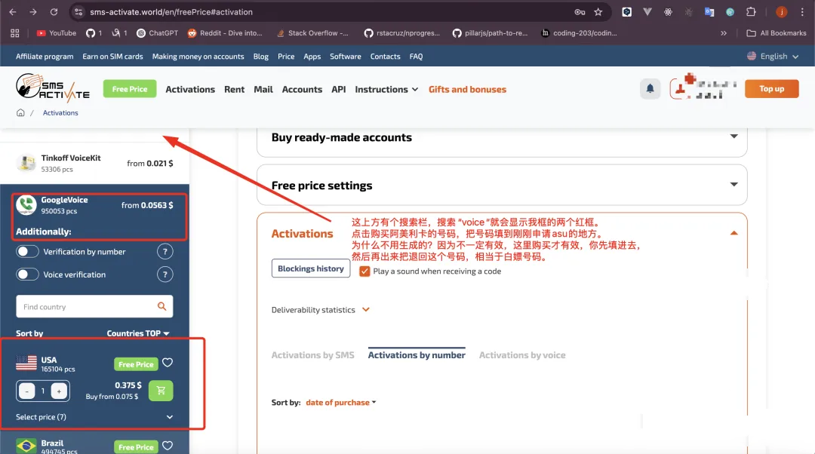This screenshot has height=454, width=815.
Task: Select the Tinkoff VoiceKit service
Action: (94, 163)
